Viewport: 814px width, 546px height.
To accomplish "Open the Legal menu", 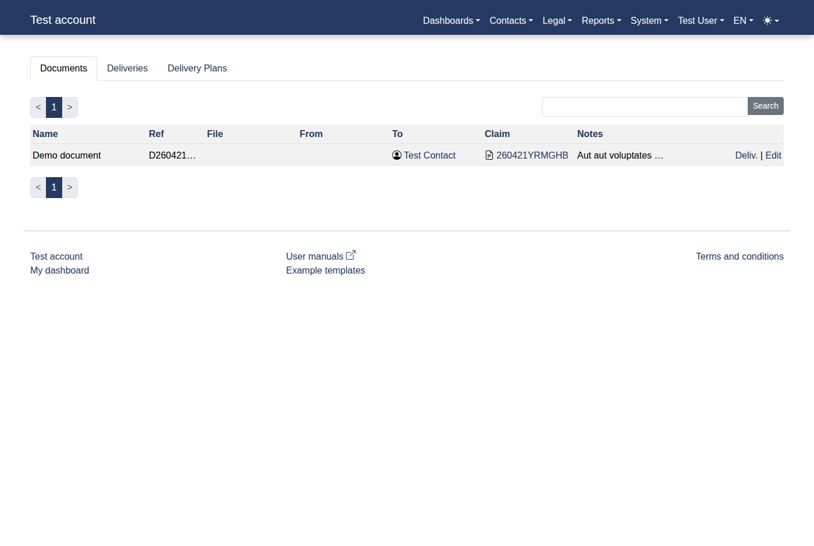I will tap(556, 20).
